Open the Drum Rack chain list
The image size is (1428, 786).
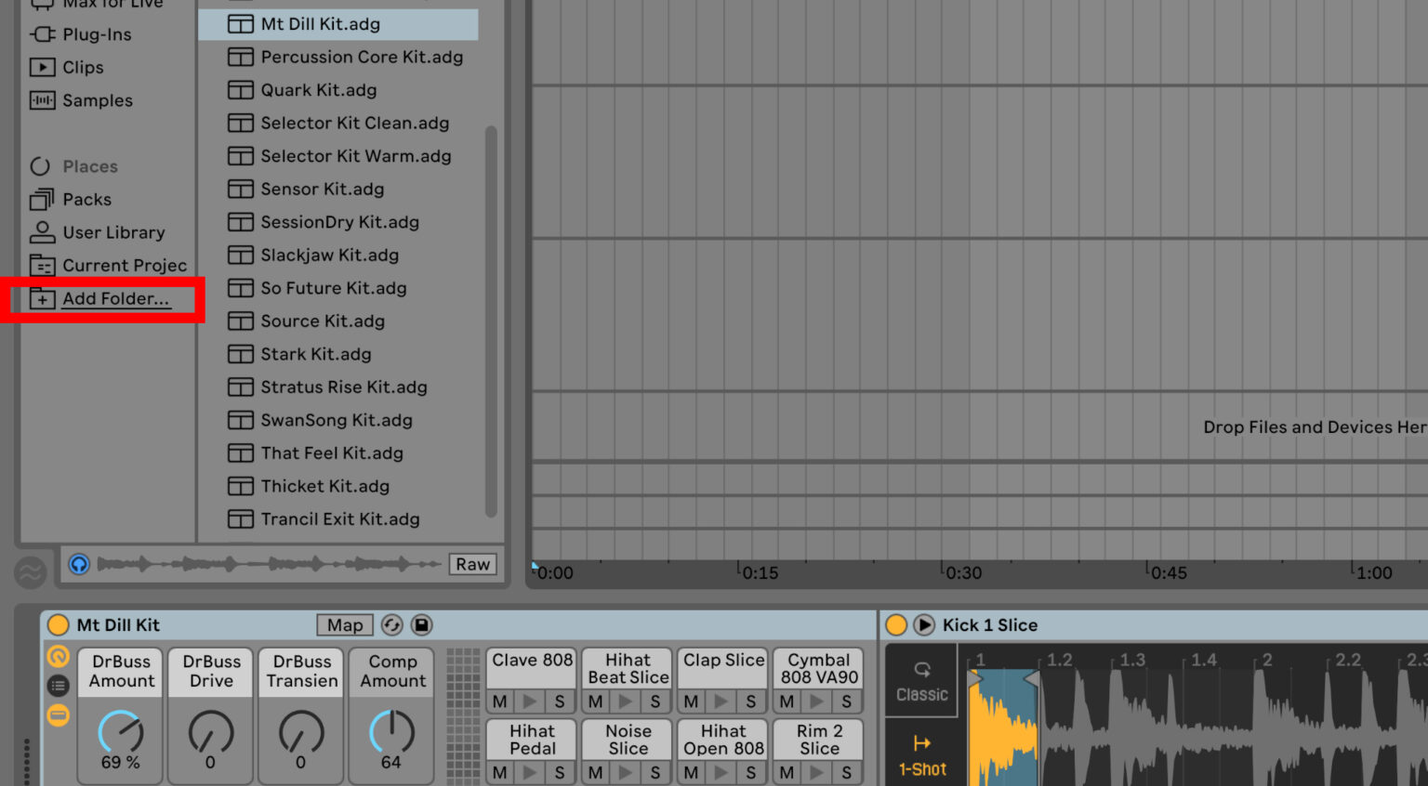click(58, 686)
